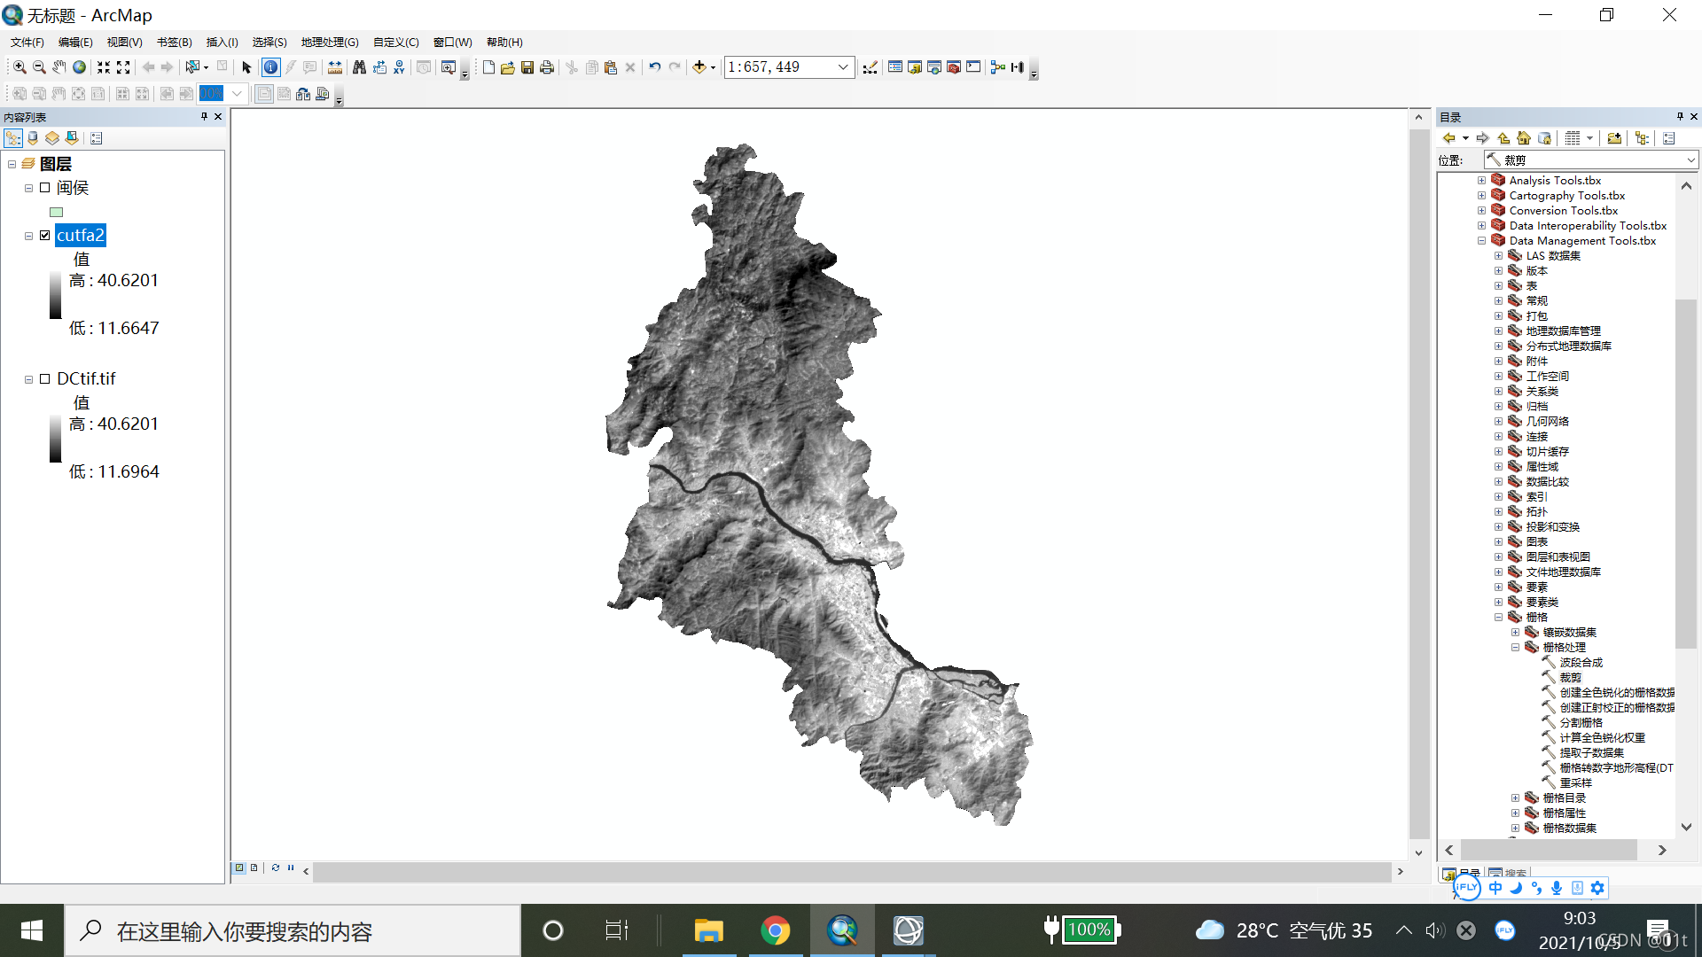Open the 视图(V) menu
The height and width of the screenshot is (957, 1702).
[x=124, y=43]
